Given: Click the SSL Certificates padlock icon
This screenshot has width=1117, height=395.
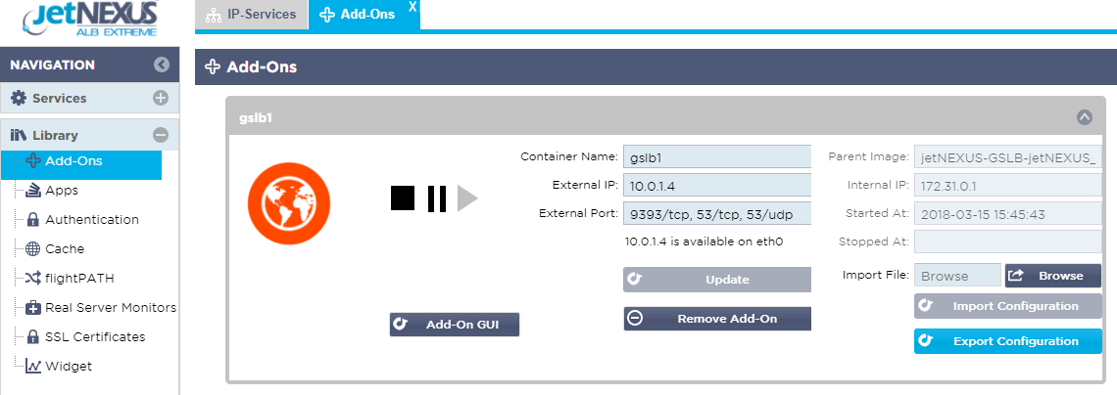Looking at the screenshot, I should point(32,336).
